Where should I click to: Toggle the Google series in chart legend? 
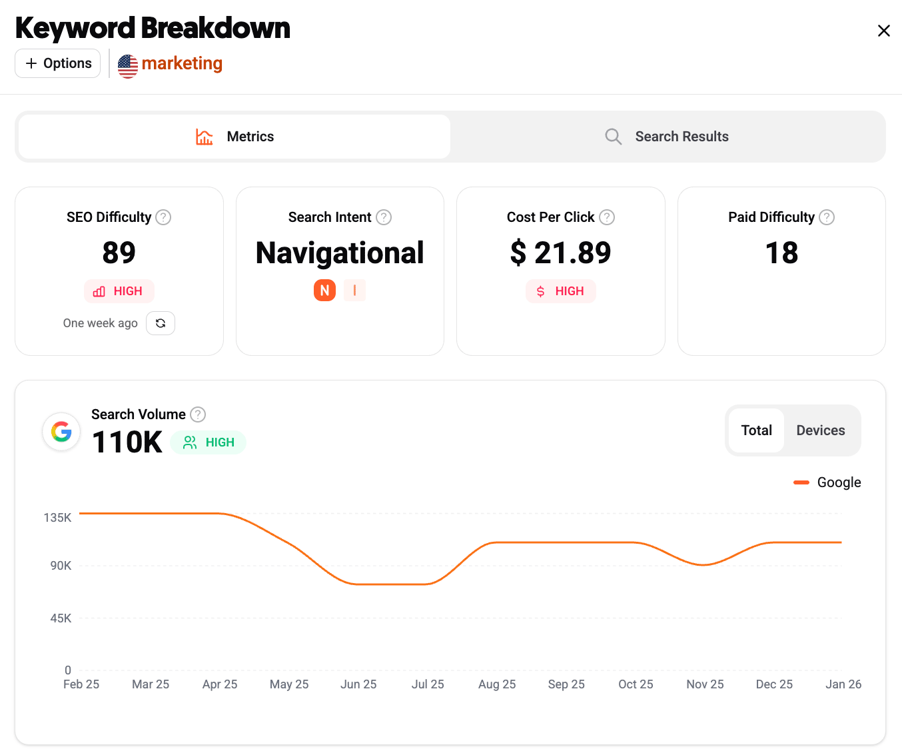click(x=827, y=482)
